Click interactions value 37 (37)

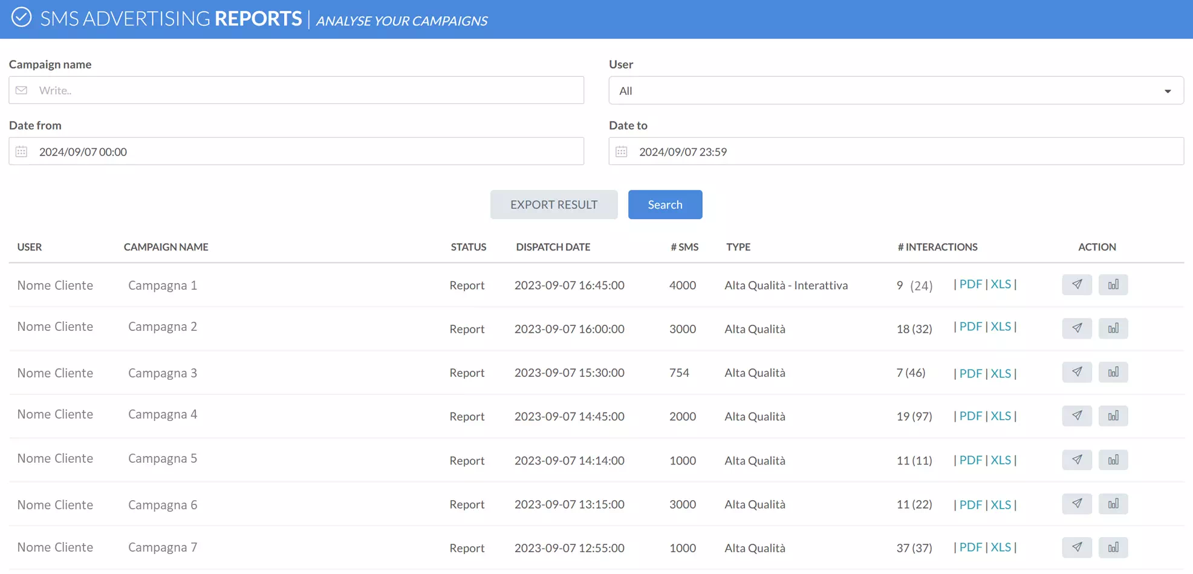coord(914,548)
